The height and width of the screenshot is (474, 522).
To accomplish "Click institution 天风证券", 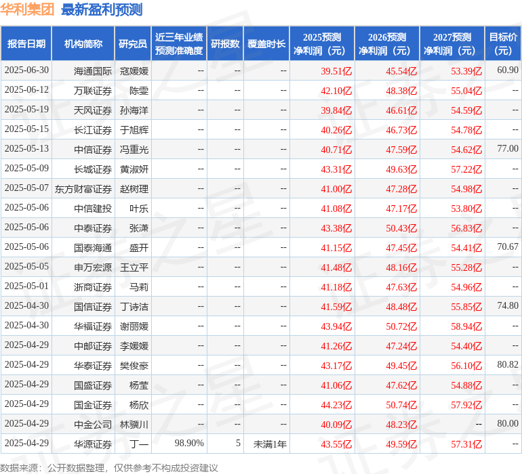I will coord(93,110).
